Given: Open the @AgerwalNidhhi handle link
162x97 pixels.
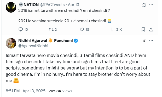Looking at the screenshot, I should pos(33,46).
